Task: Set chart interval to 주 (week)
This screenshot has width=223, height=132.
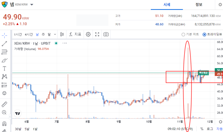Action: click(43, 34)
